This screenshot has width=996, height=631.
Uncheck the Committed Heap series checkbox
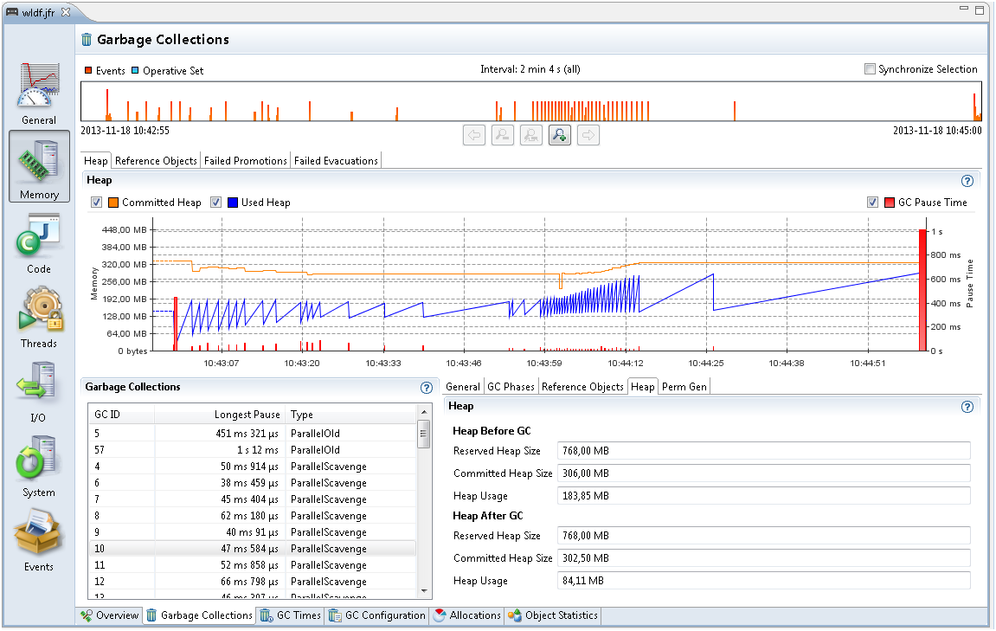pos(97,203)
